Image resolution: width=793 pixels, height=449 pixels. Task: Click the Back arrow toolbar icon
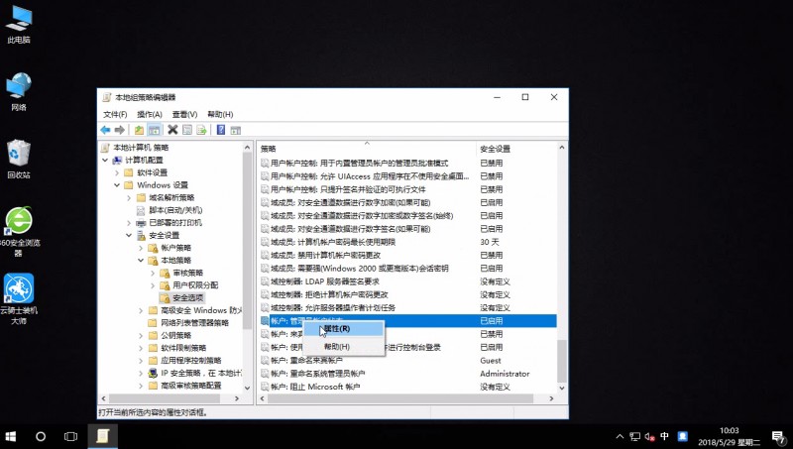(x=105, y=130)
